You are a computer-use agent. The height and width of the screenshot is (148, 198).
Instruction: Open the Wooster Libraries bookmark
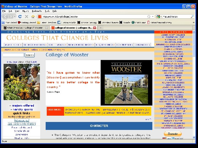[x=108, y=22]
